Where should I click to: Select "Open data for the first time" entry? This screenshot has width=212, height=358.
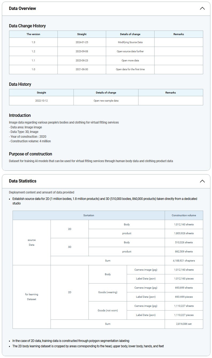pos(130,69)
